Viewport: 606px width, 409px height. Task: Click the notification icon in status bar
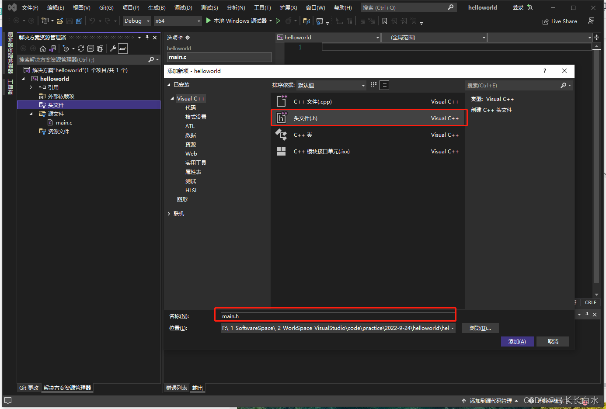pyautogui.click(x=8, y=400)
